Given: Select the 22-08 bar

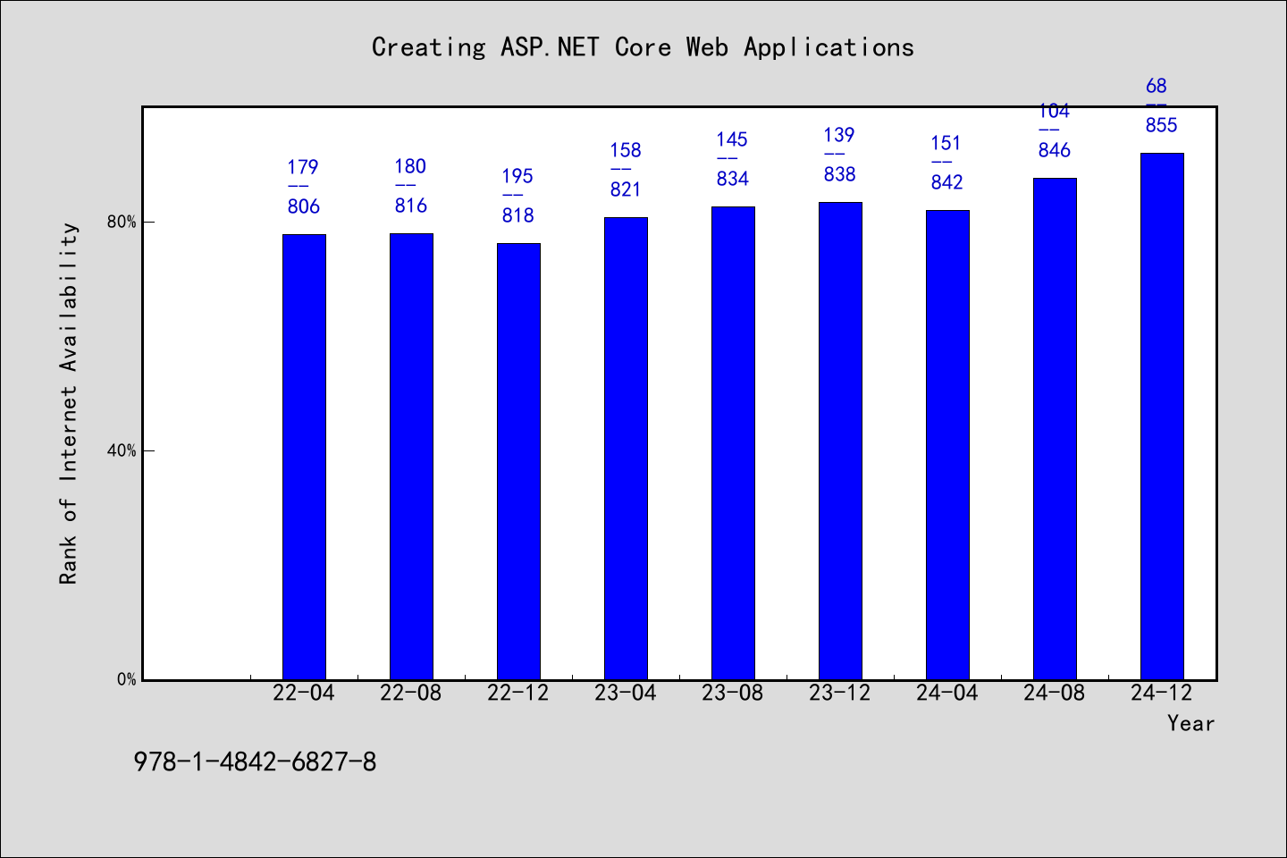Looking at the screenshot, I should pos(411,457).
